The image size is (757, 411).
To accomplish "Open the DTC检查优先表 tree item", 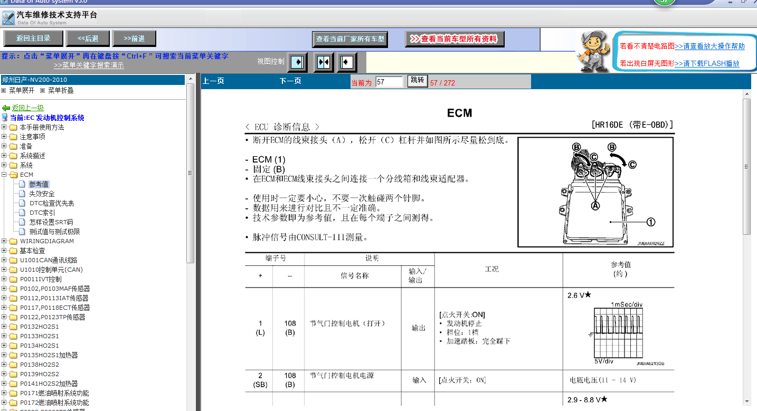I will (52, 203).
